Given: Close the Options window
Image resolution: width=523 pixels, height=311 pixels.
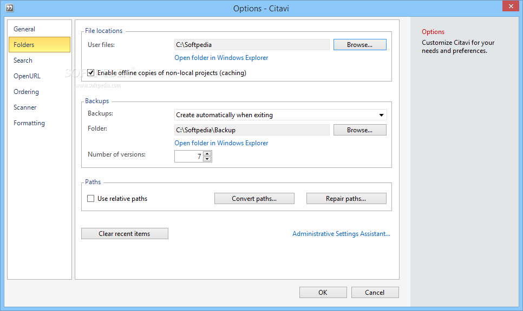Looking at the screenshot, I should pos(511,6).
